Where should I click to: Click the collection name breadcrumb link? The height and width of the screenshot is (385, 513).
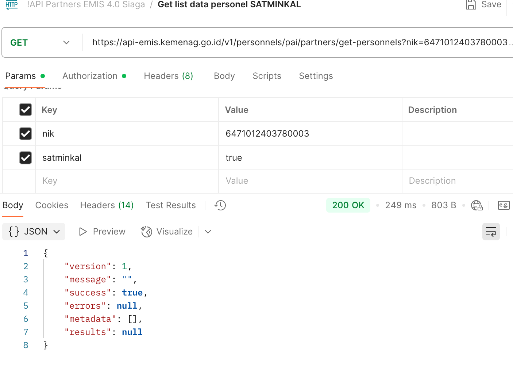point(86,5)
